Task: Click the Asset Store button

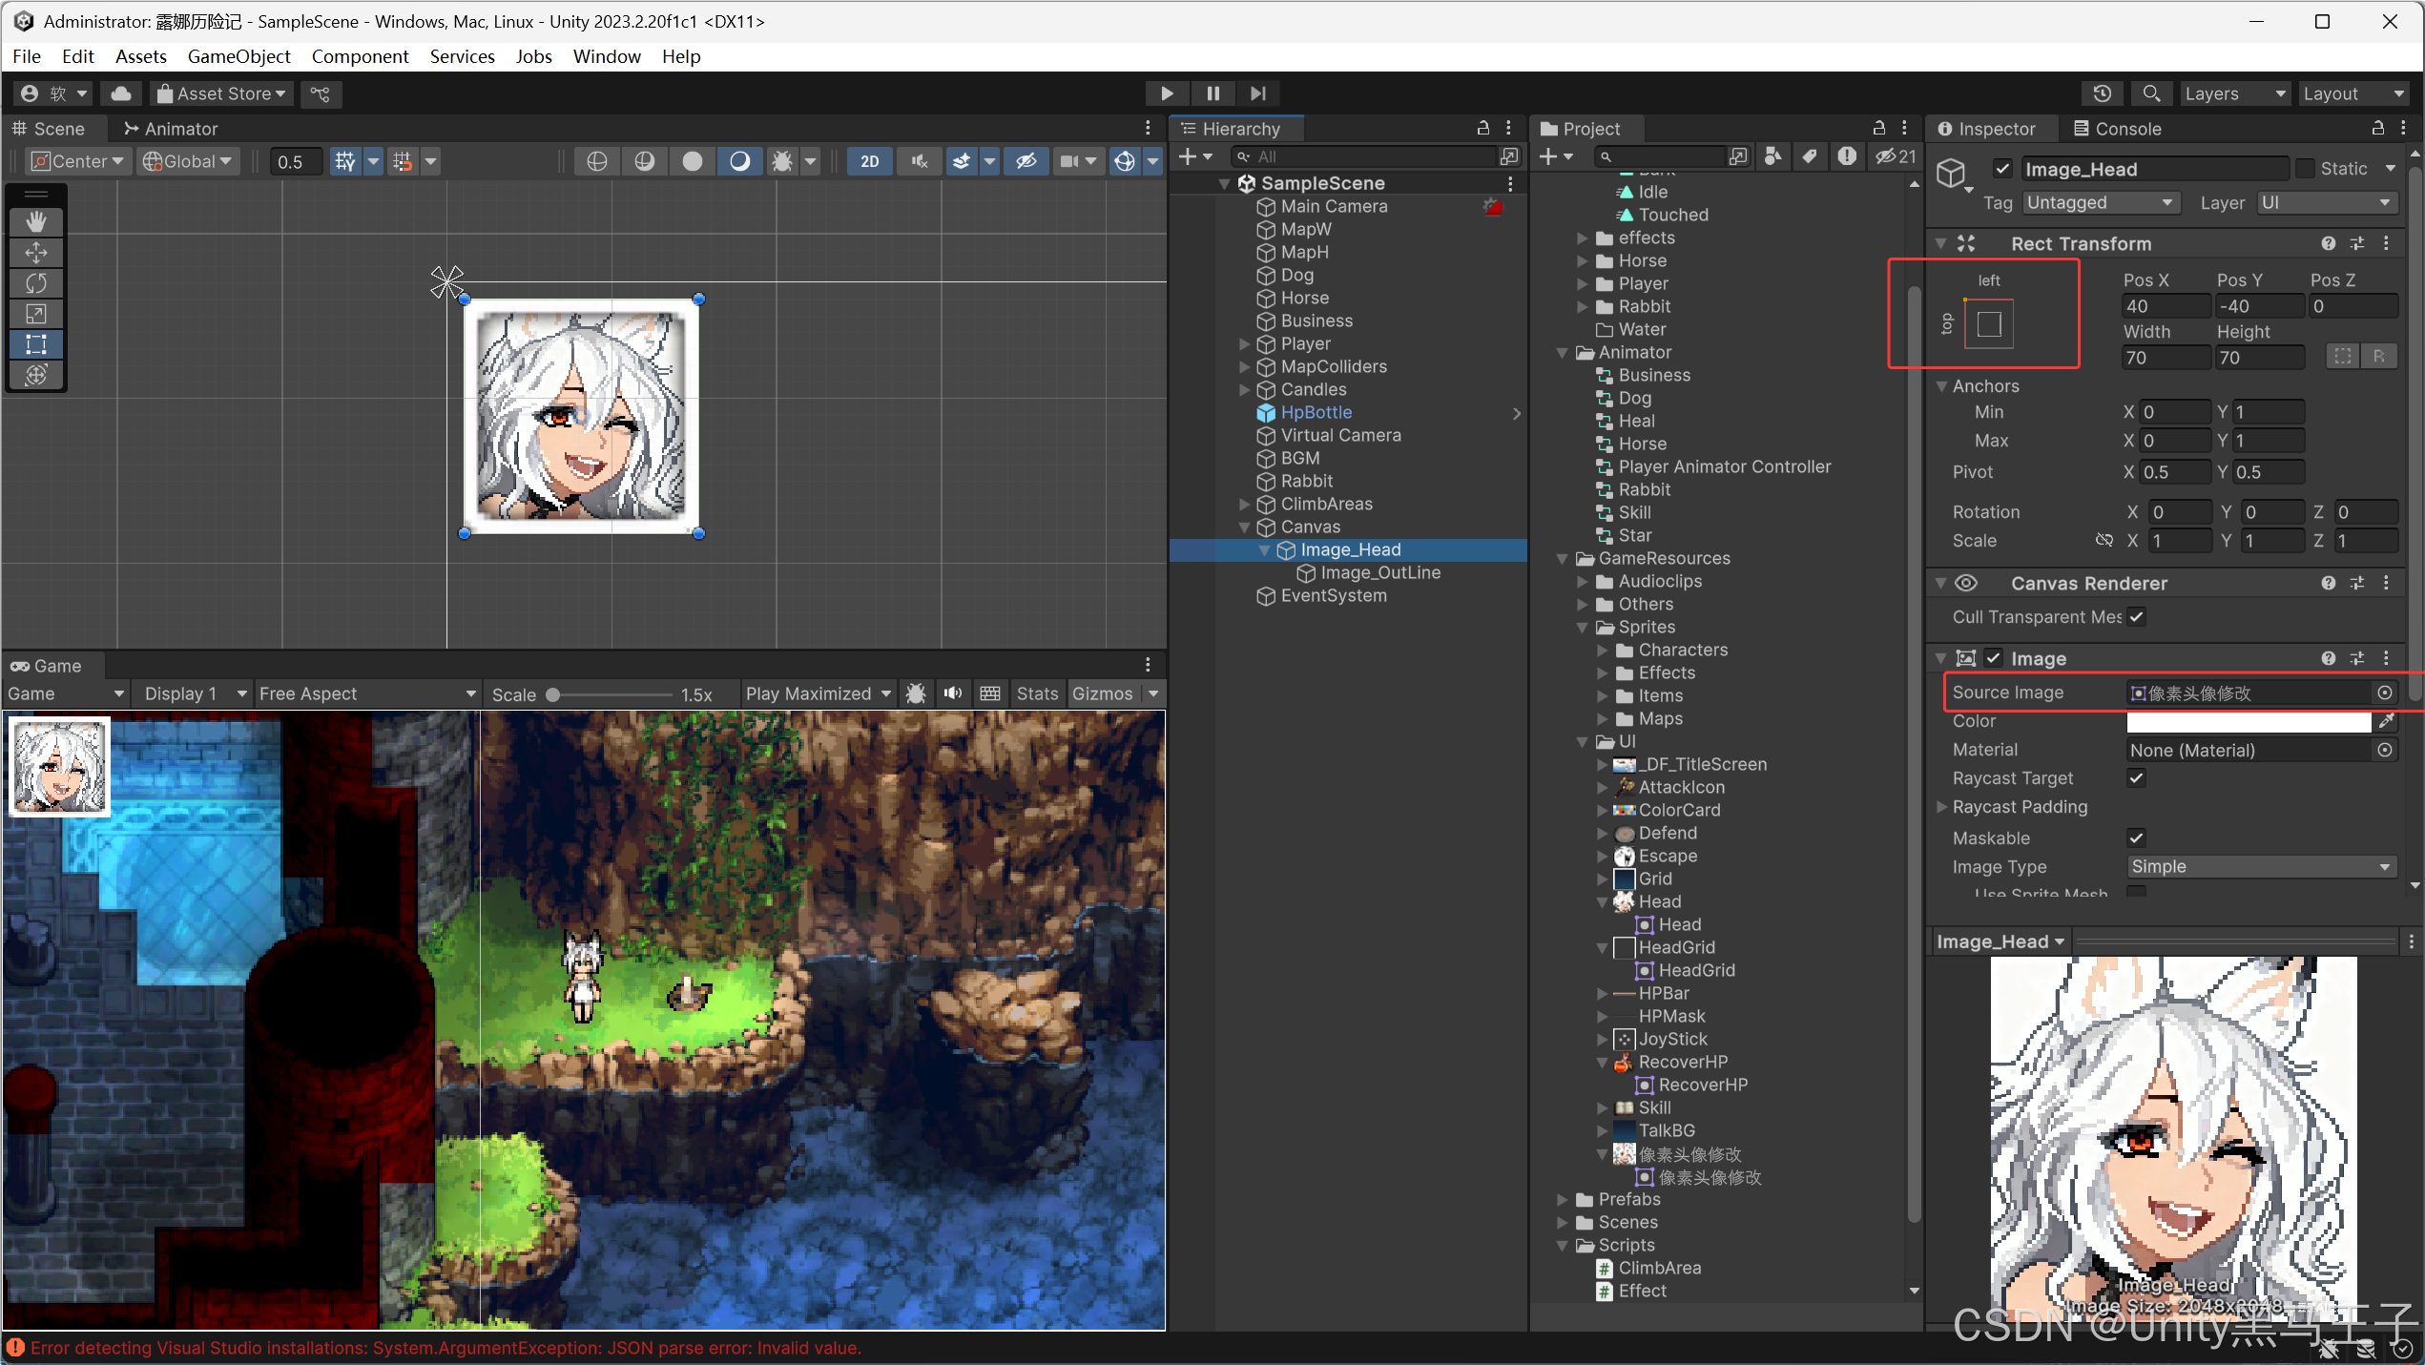Action: (221, 93)
